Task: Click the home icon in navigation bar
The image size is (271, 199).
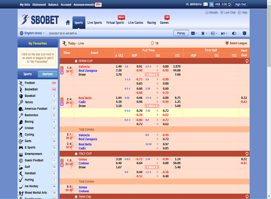Action: click(68, 23)
